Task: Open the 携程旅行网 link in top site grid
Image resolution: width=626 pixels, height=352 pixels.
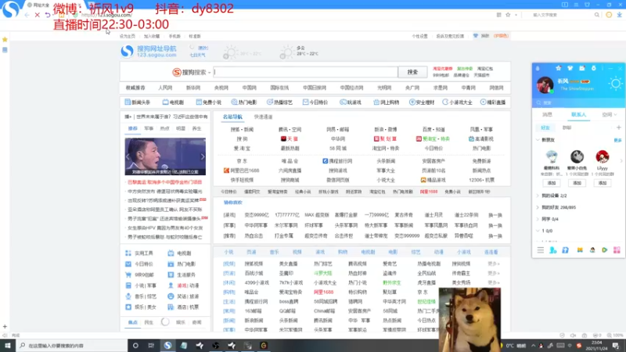Action: [337, 161]
